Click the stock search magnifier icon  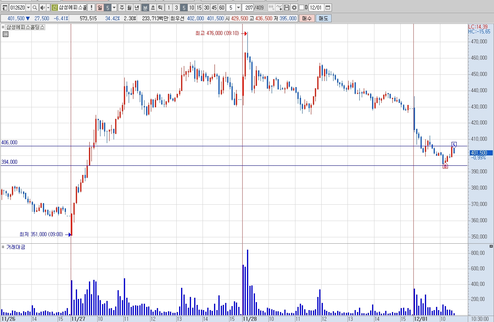coord(35,8)
